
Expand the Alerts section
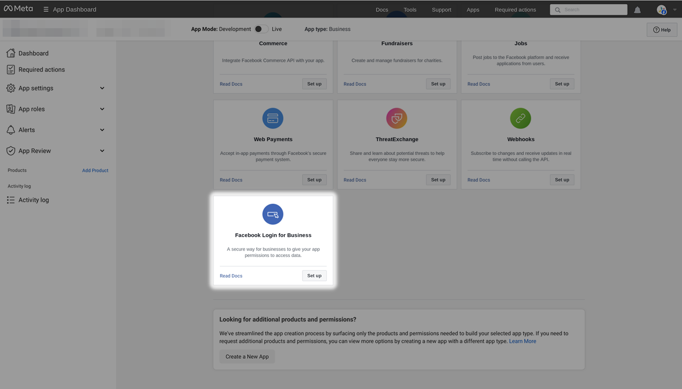point(102,130)
